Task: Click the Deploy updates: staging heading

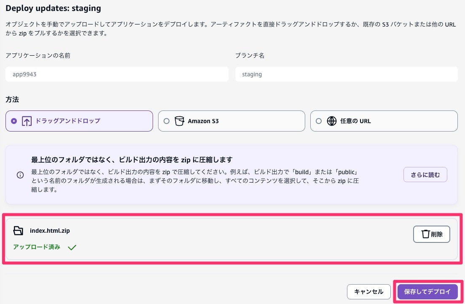Action: coord(53,8)
